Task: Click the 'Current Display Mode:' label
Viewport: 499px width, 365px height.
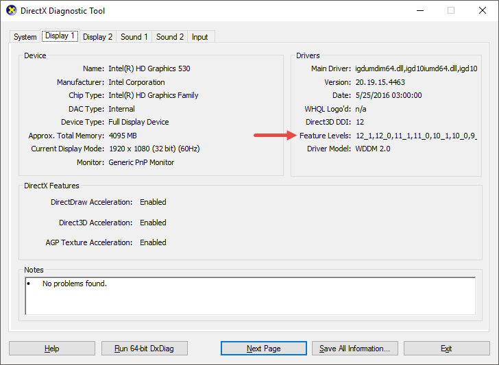Action: (67, 149)
